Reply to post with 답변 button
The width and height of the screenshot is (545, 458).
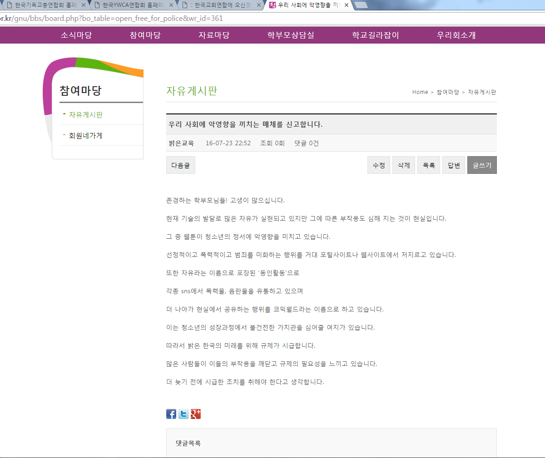click(x=454, y=165)
